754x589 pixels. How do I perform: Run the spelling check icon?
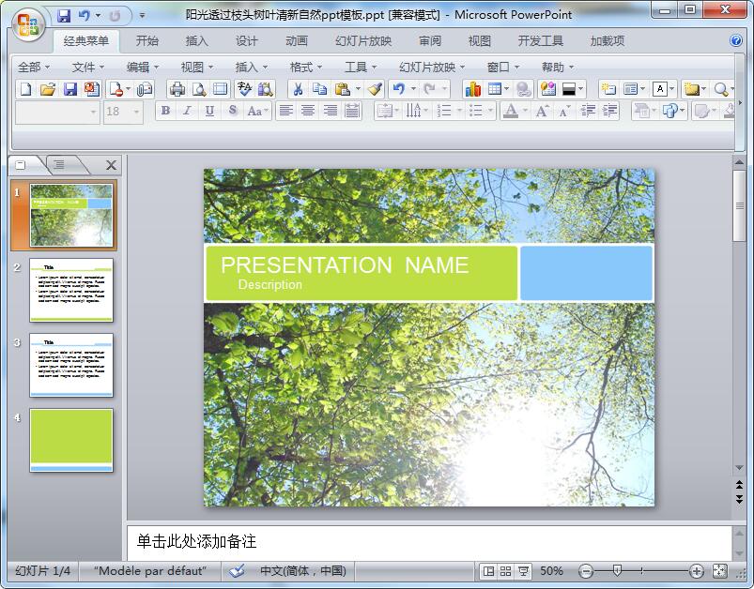tap(244, 89)
